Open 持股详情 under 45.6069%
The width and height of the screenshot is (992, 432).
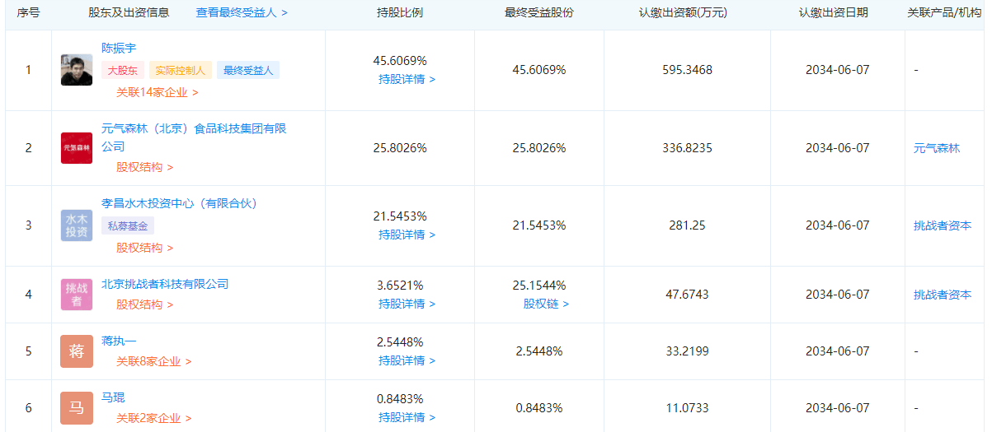click(x=407, y=80)
